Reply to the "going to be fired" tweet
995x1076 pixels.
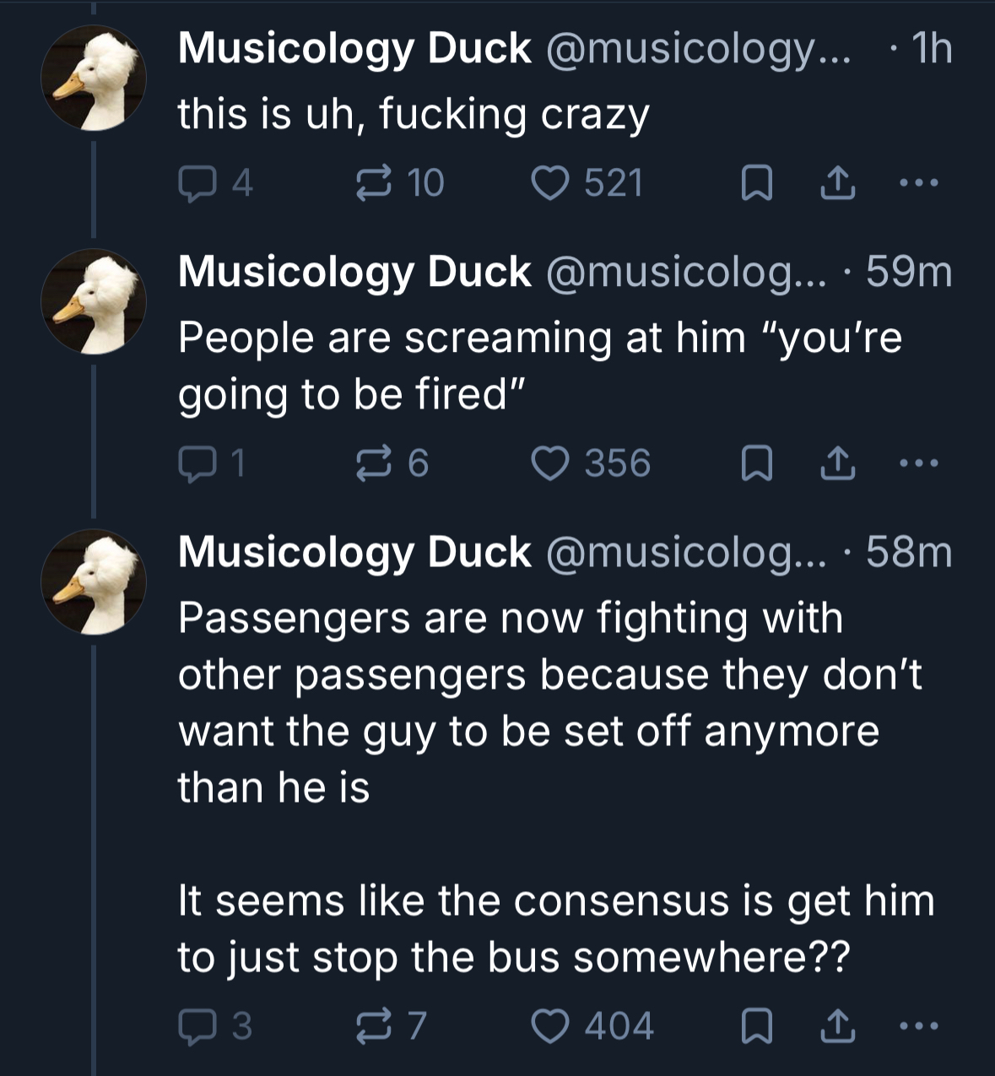tap(196, 463)
